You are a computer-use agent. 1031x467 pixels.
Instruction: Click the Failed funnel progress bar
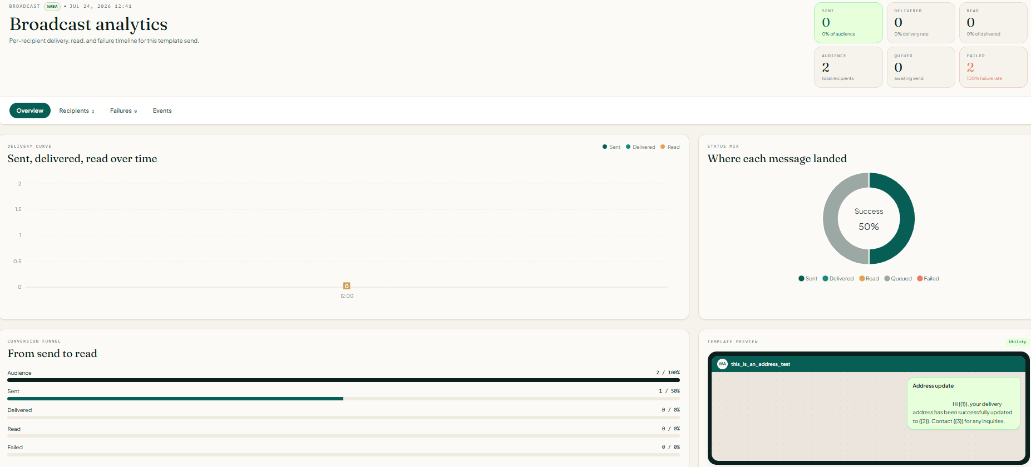pyautogui.click(x=343, y=455)
